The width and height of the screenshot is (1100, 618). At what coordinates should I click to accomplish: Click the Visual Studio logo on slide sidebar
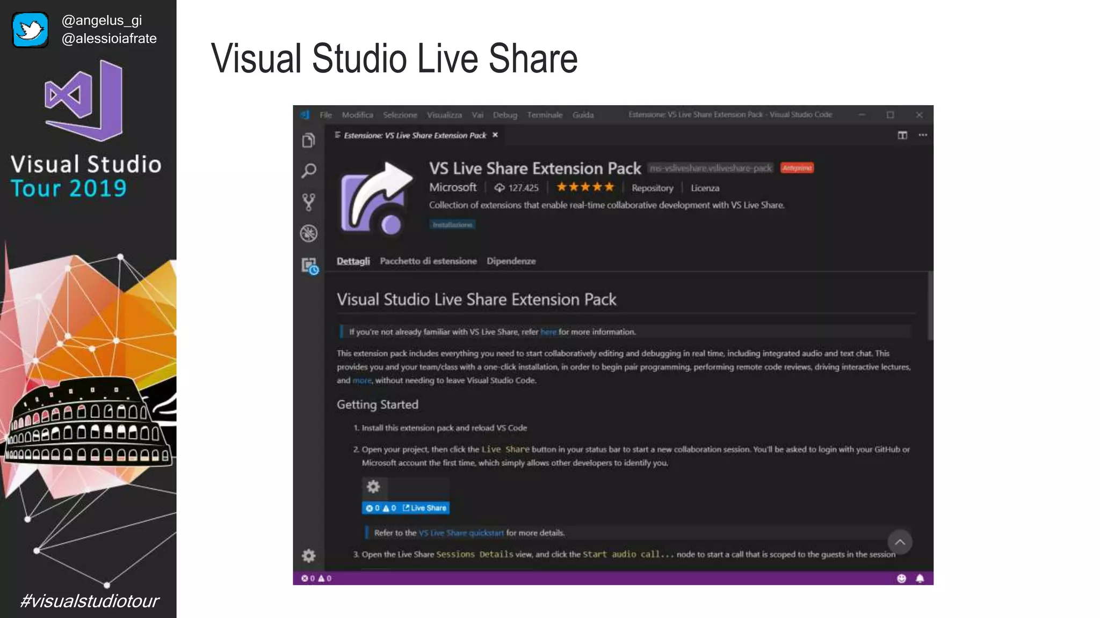tap(84, 100)
